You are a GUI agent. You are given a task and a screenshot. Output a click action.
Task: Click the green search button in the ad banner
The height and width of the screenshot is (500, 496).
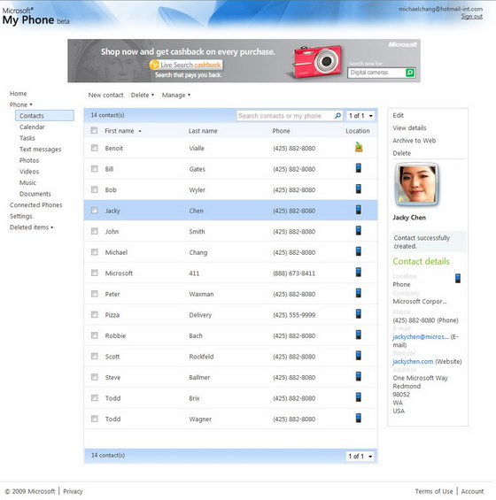tap(410, 73)
